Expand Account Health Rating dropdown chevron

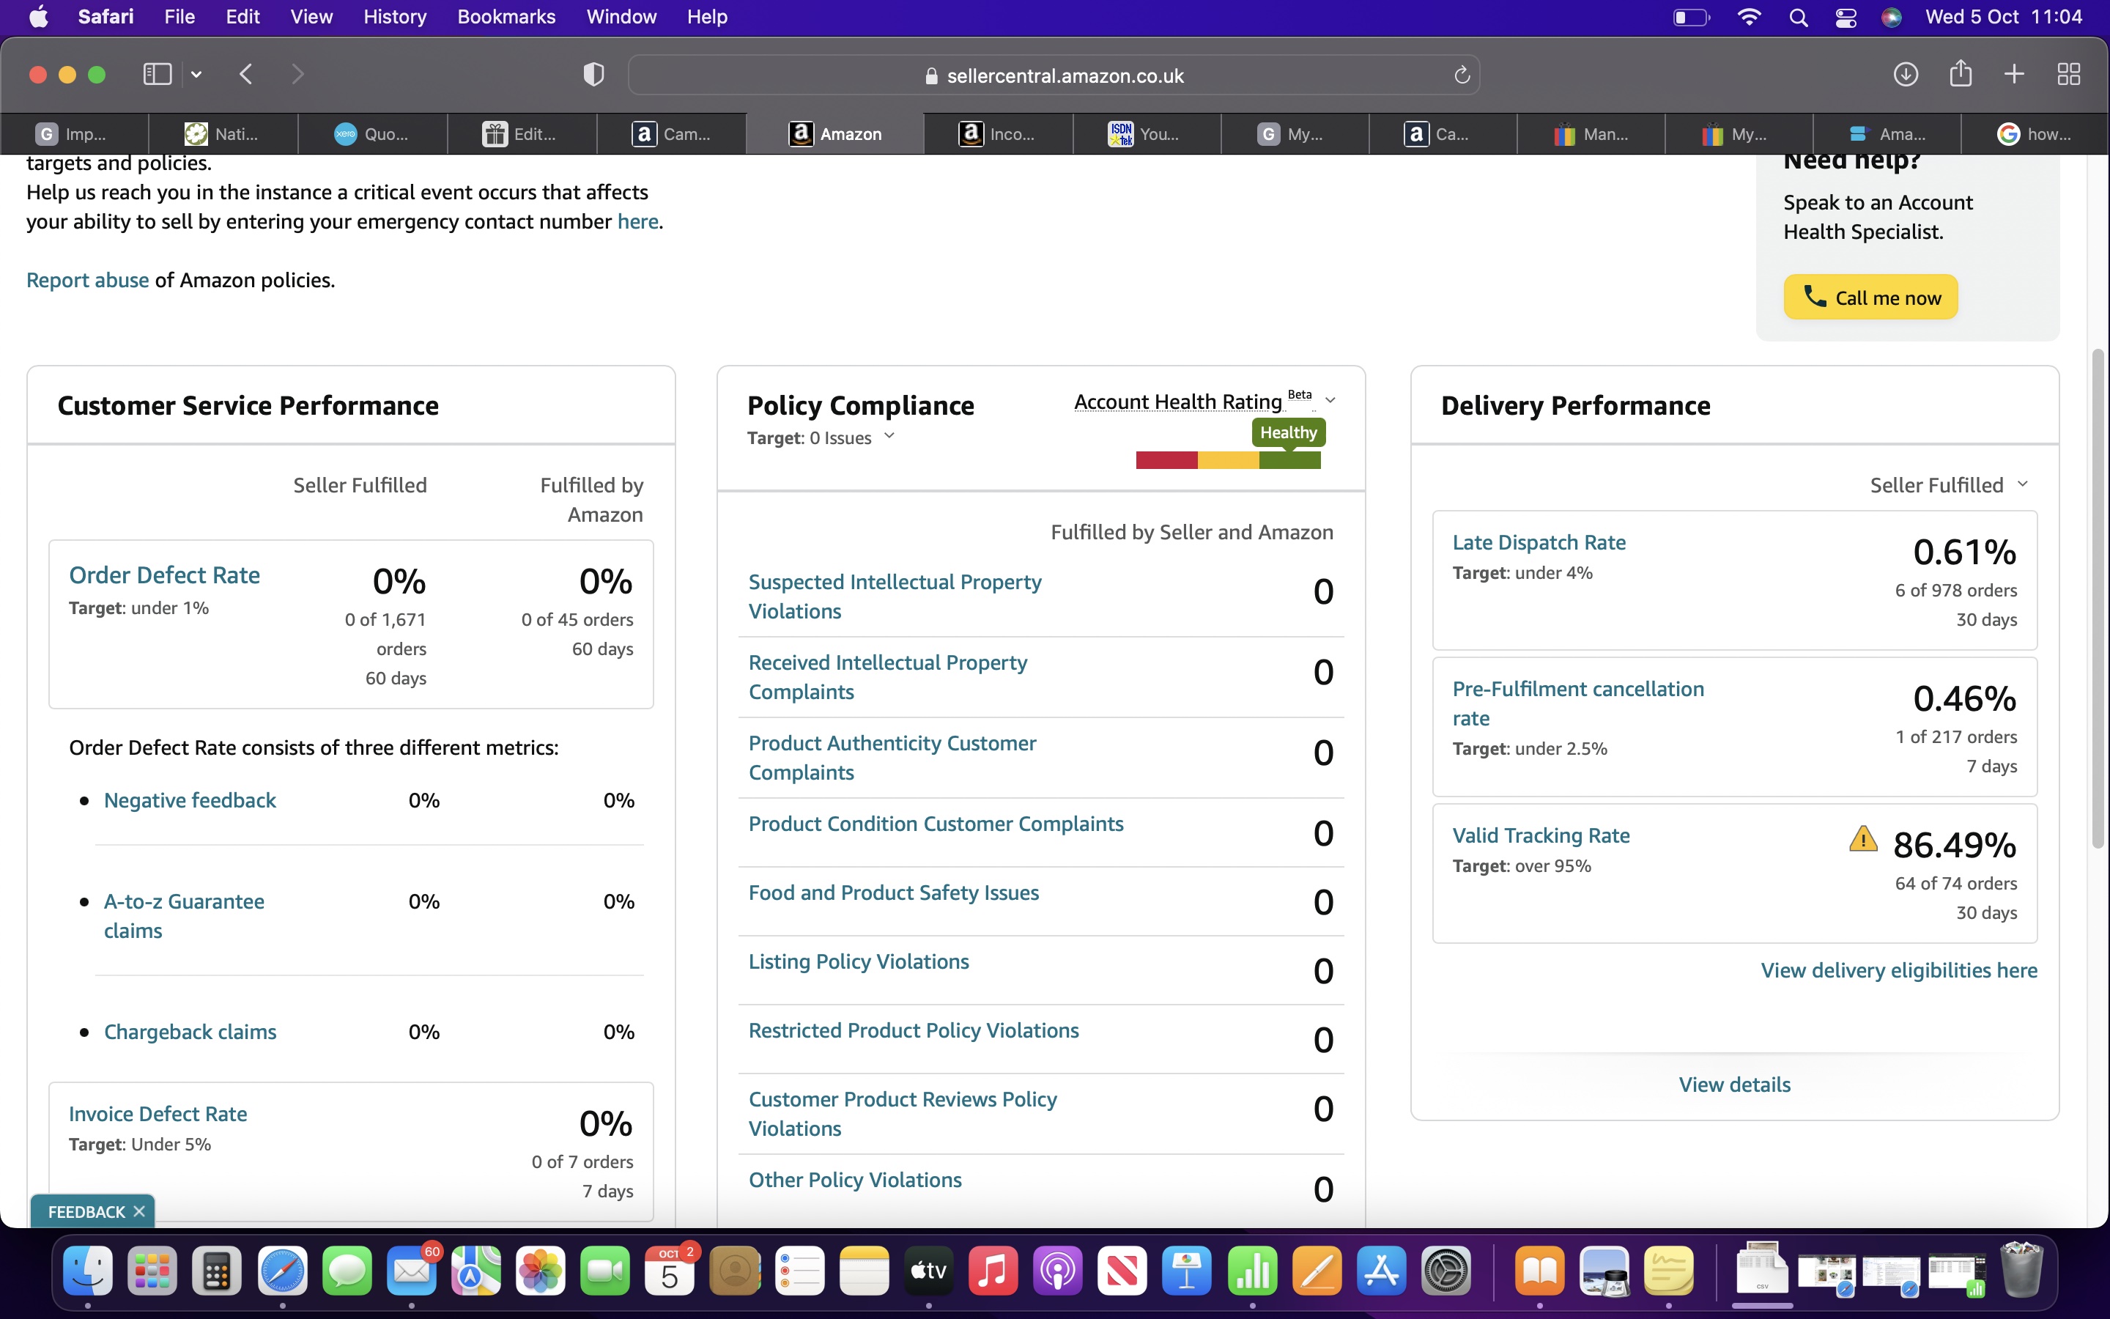1330,400
